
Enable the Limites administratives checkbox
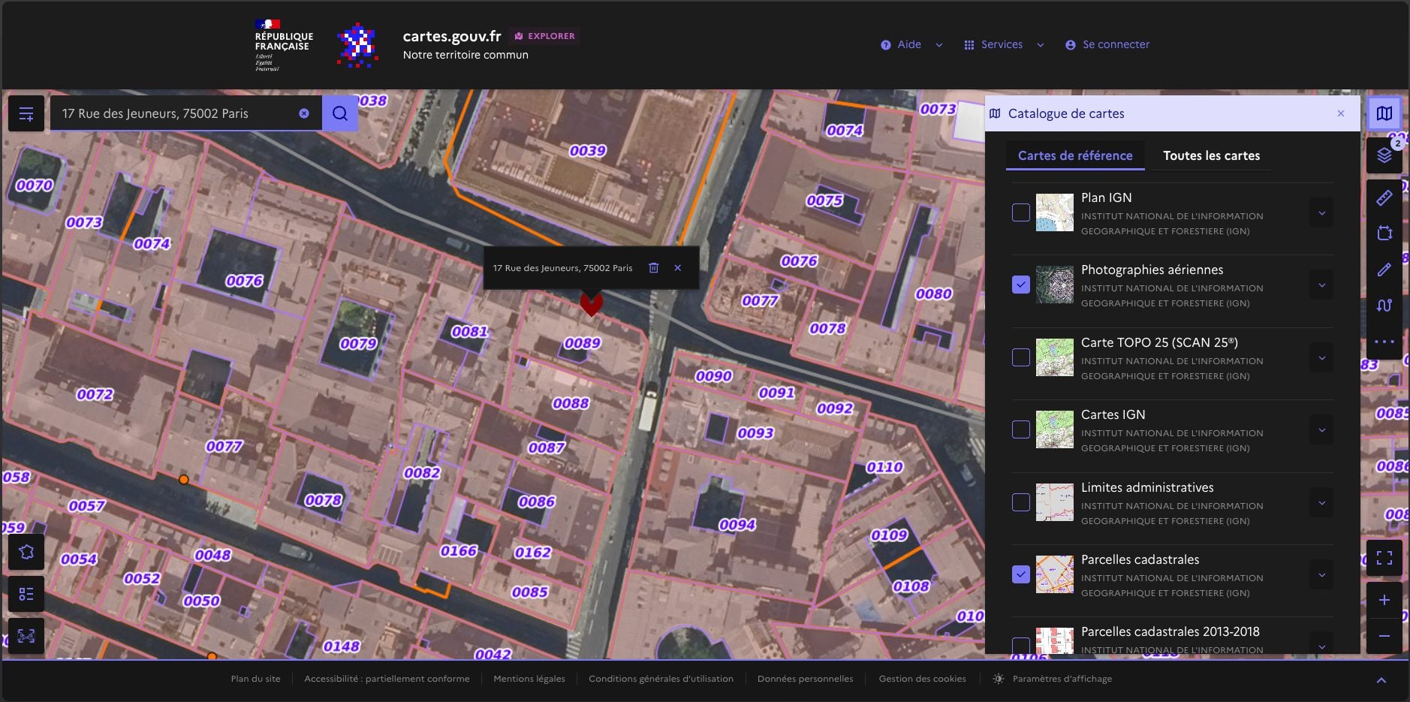(1021, 502)
